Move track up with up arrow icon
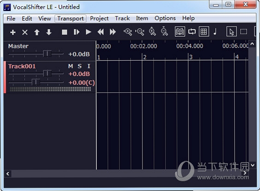The image size is (260, 191). click(37, 32)
